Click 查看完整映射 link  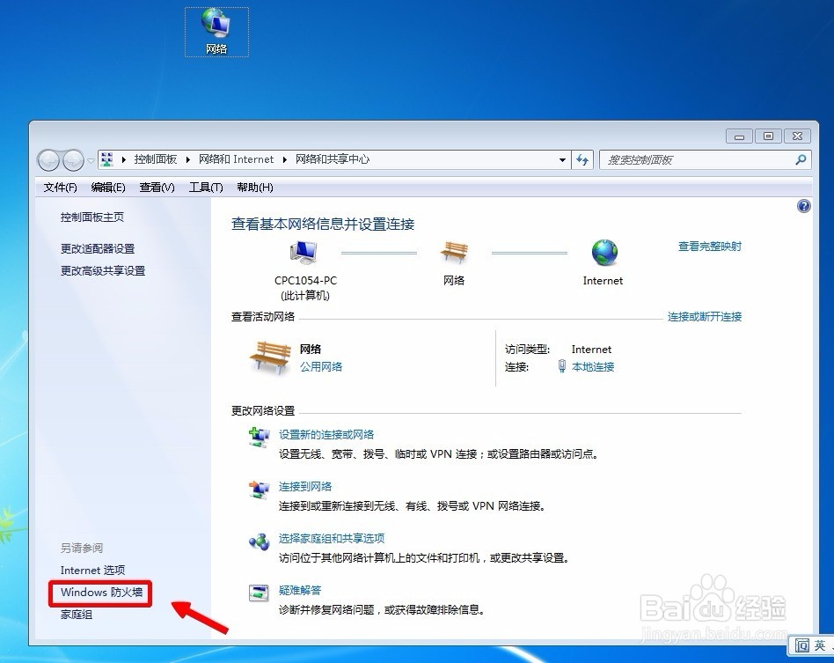[x=710, y=247]
